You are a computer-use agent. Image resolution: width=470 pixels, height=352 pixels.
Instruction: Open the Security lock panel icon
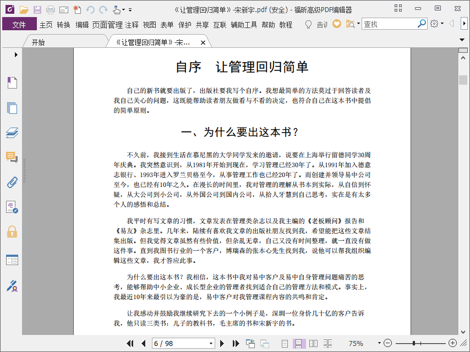(12, 232)
